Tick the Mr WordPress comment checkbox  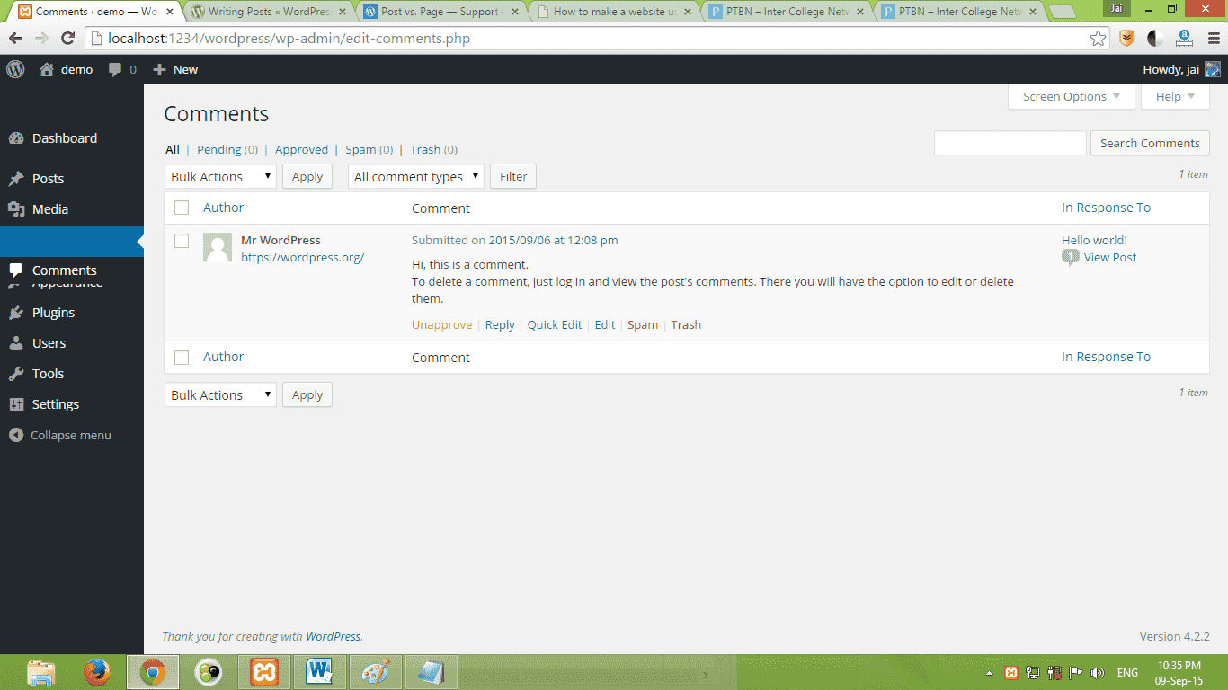tap(182, 241)
